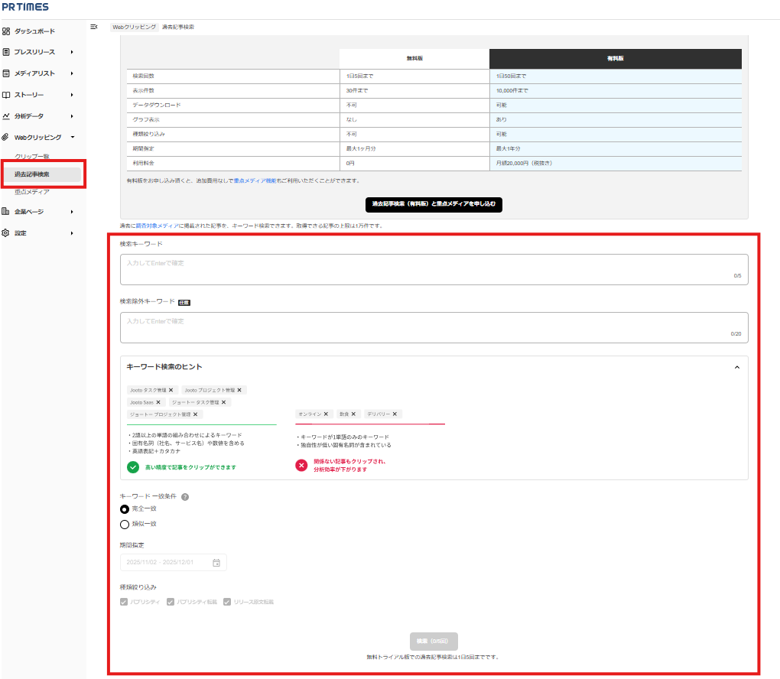The width and height of the screenshot is (780, 679).
Task: Collapse the Webクリッピング sidebar menu
Action: pyautogui.click(x=71, y=138)
